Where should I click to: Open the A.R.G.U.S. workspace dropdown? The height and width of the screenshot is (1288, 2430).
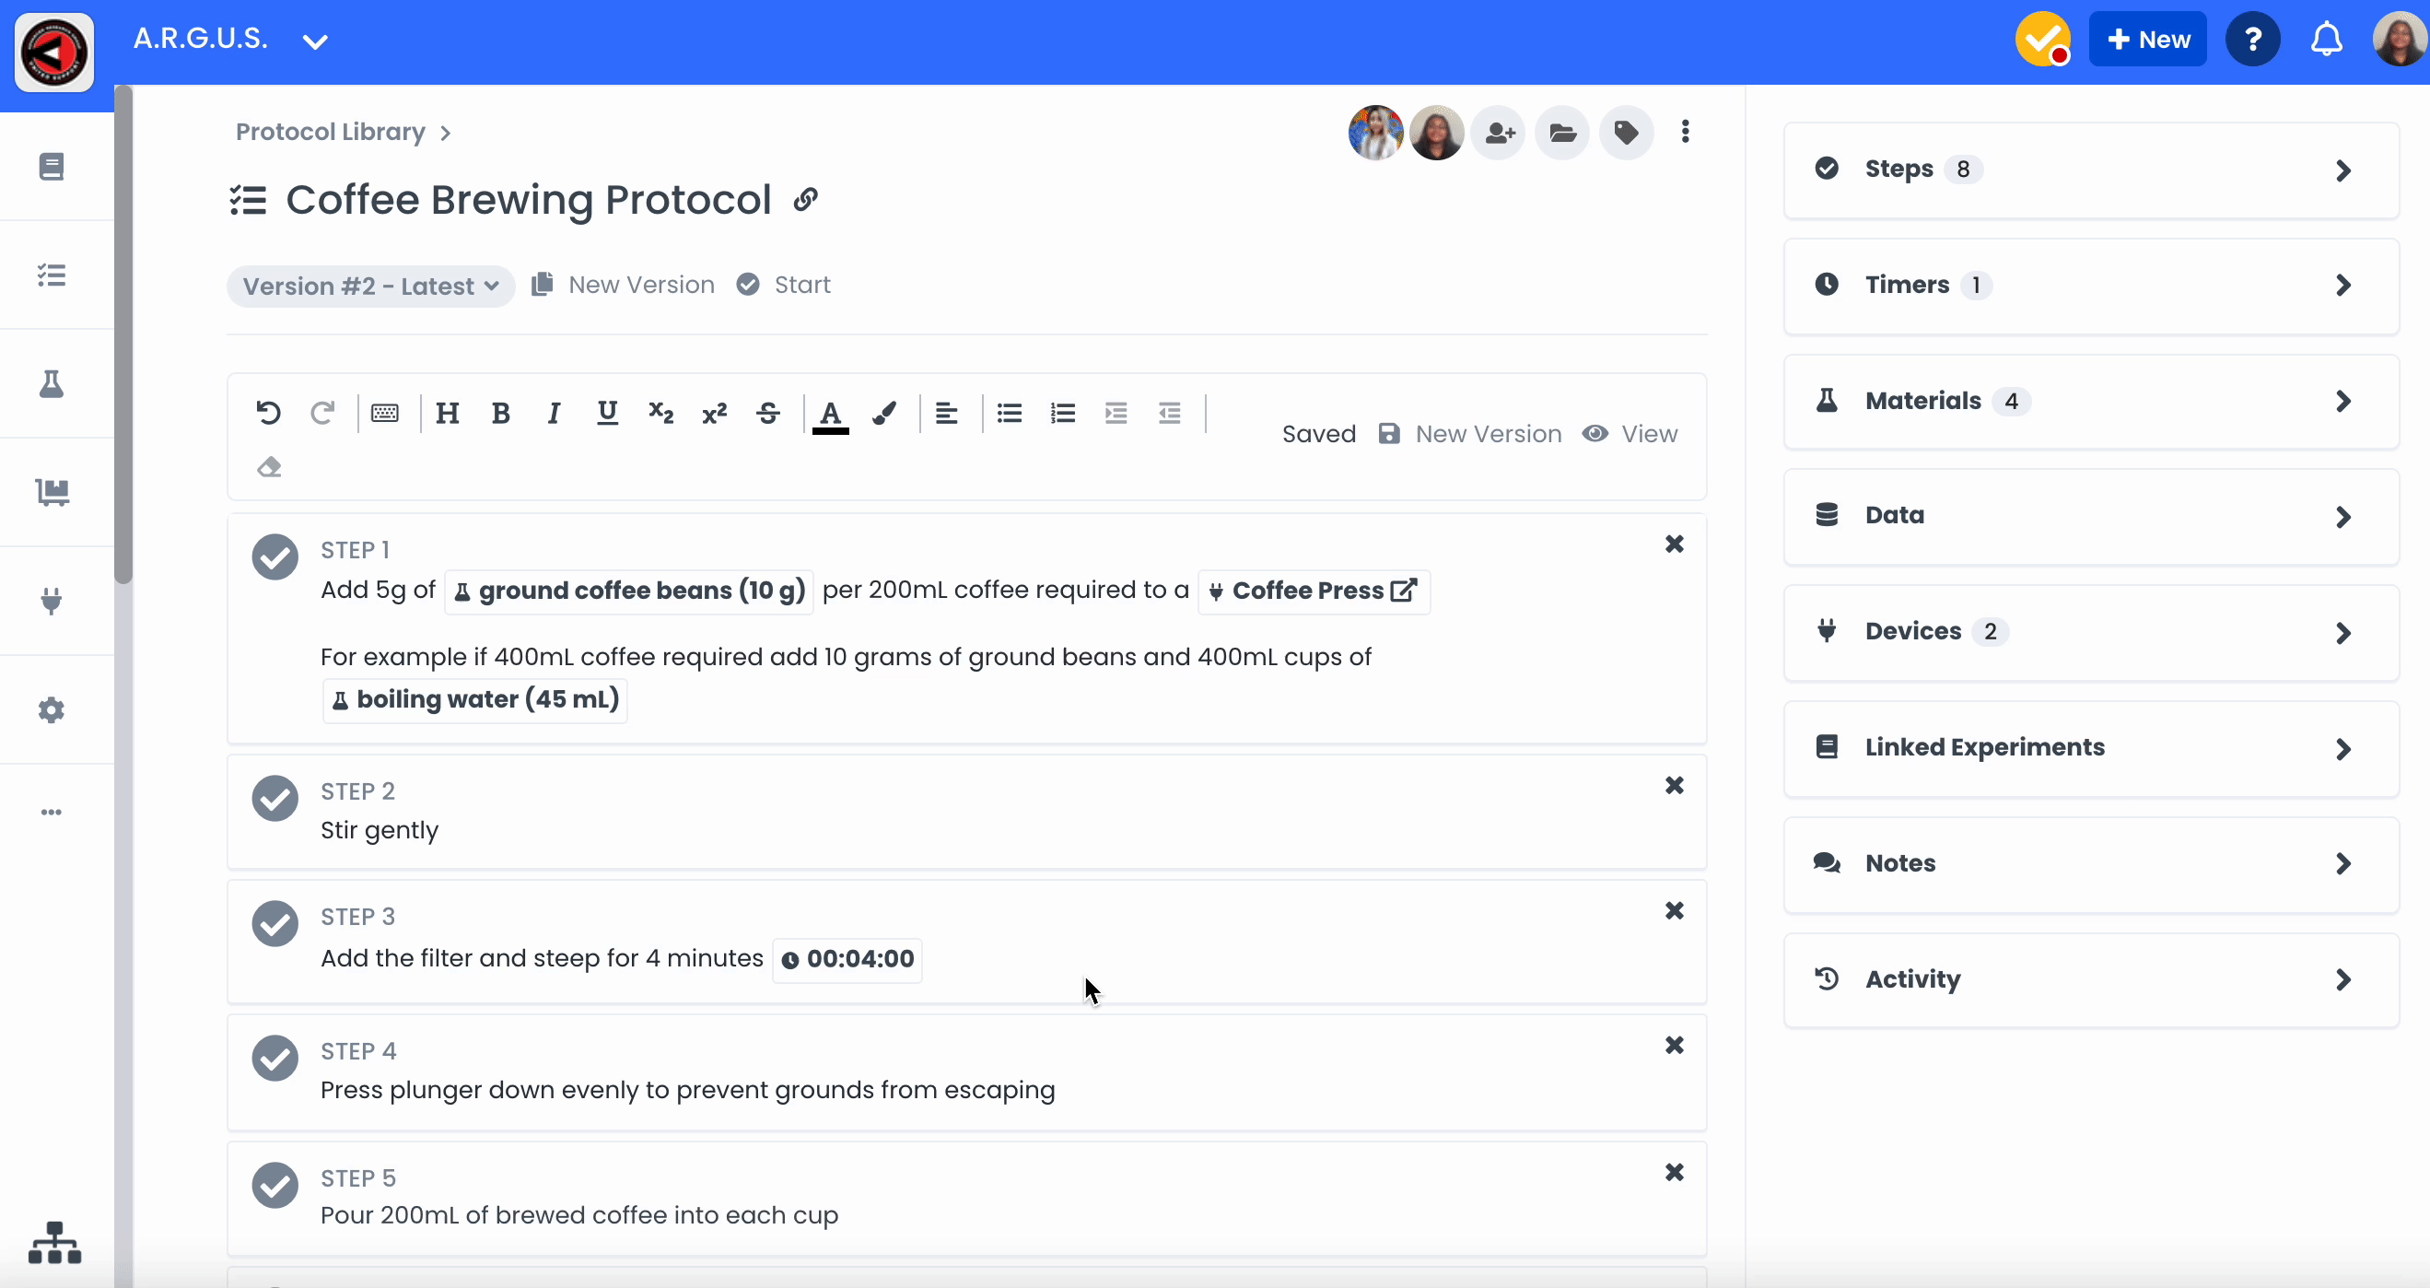[x=315, y=41]
